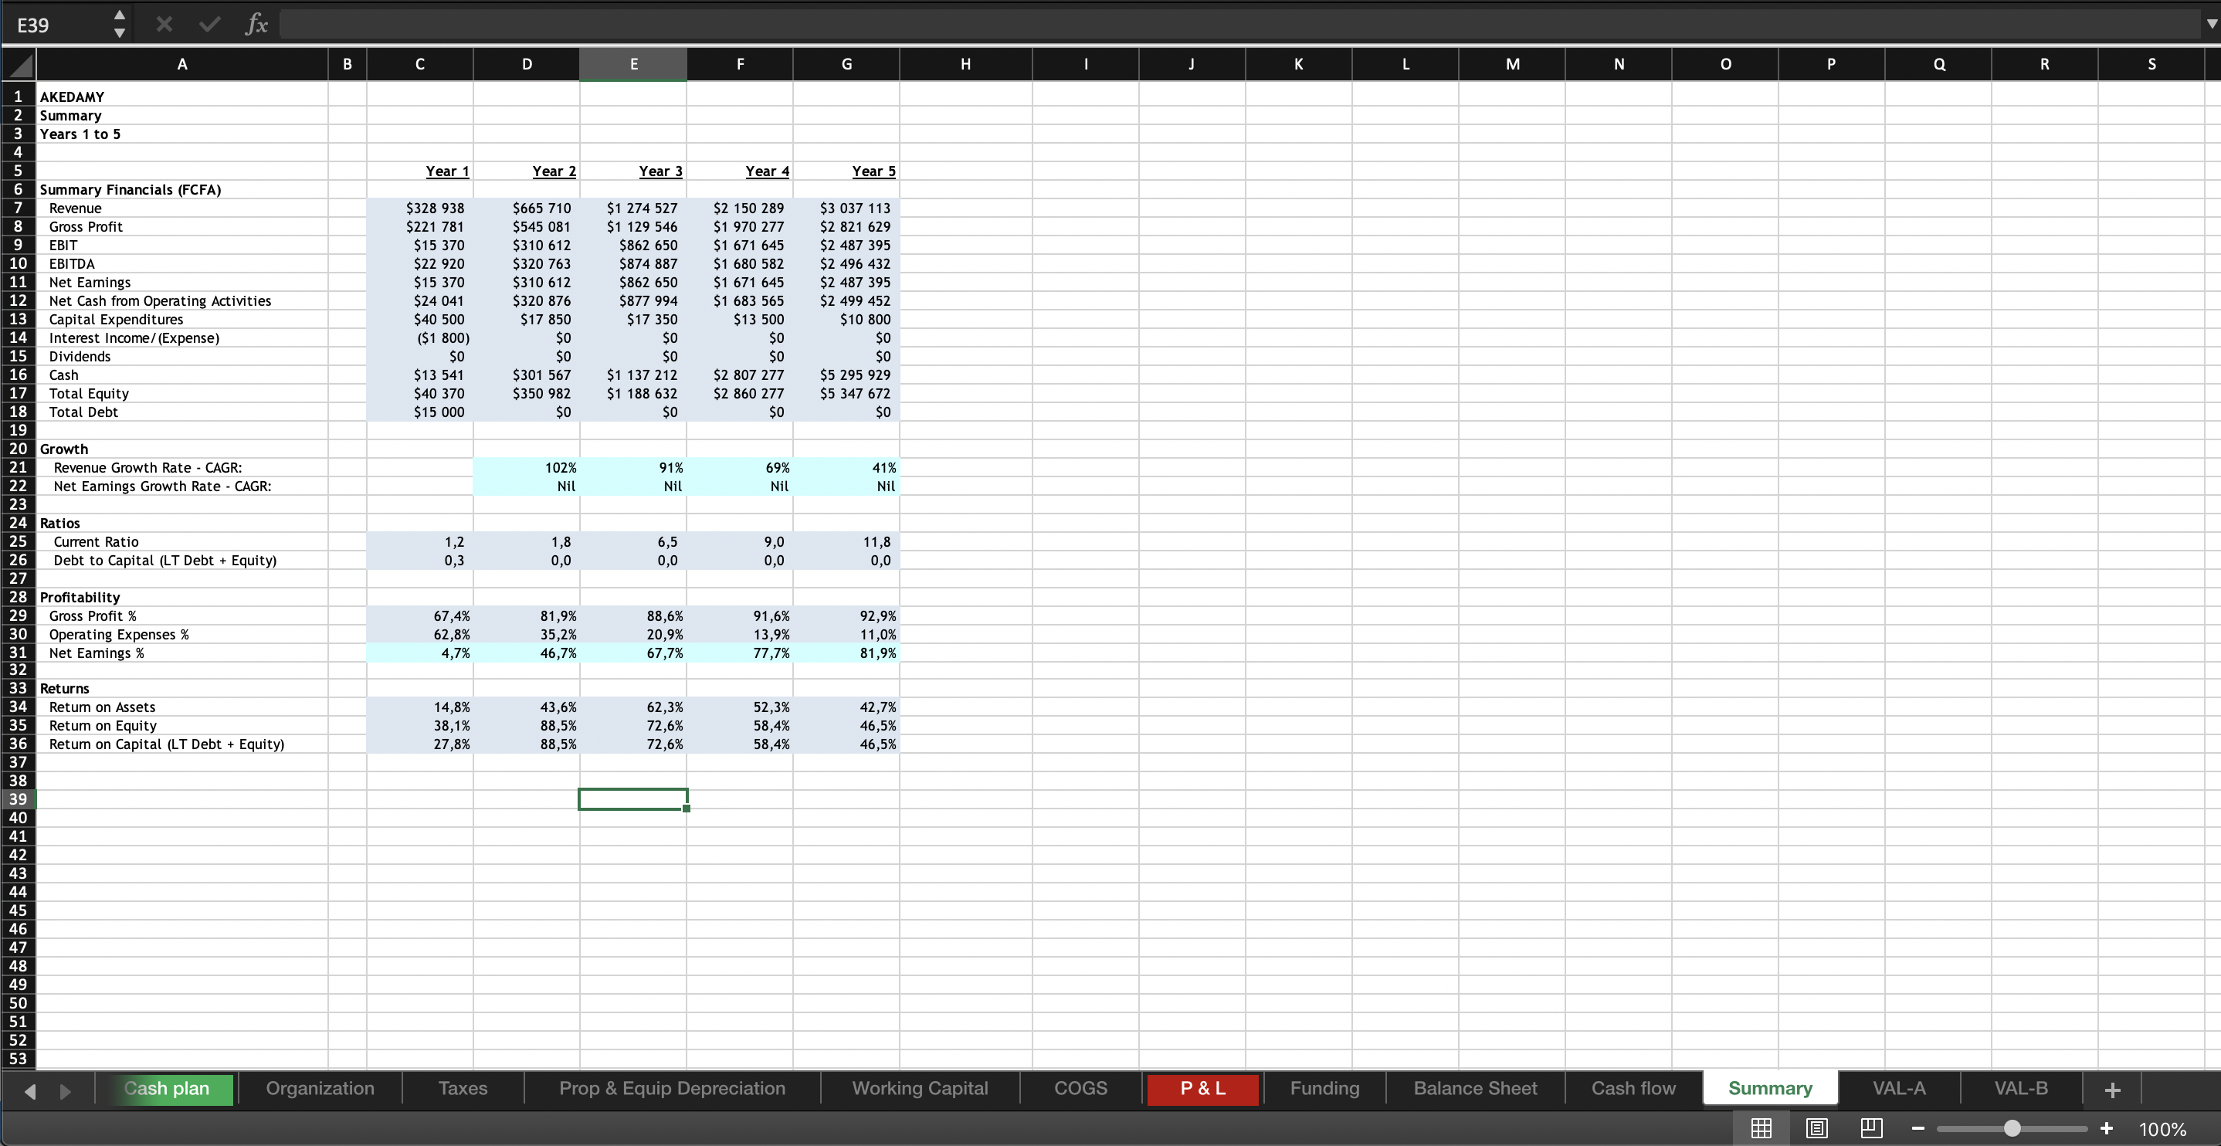Click the confirm entry checkmark icon
This screenshot has height=1146, width=2221.
pos(209,24)
